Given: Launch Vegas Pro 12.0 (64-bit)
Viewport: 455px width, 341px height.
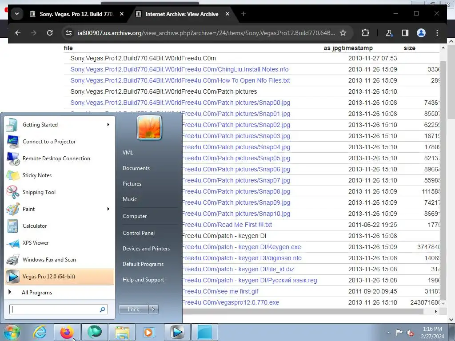Looking at the screenshot, I should [x=60, y=277].
